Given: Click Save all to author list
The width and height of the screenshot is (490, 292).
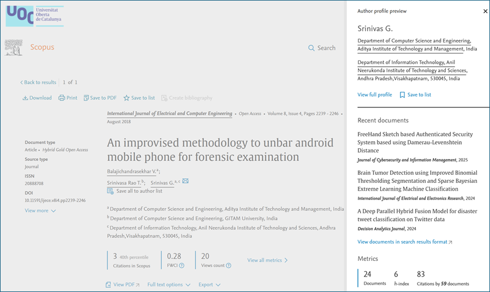Looking at the screenshot, I should coord(138,191).
